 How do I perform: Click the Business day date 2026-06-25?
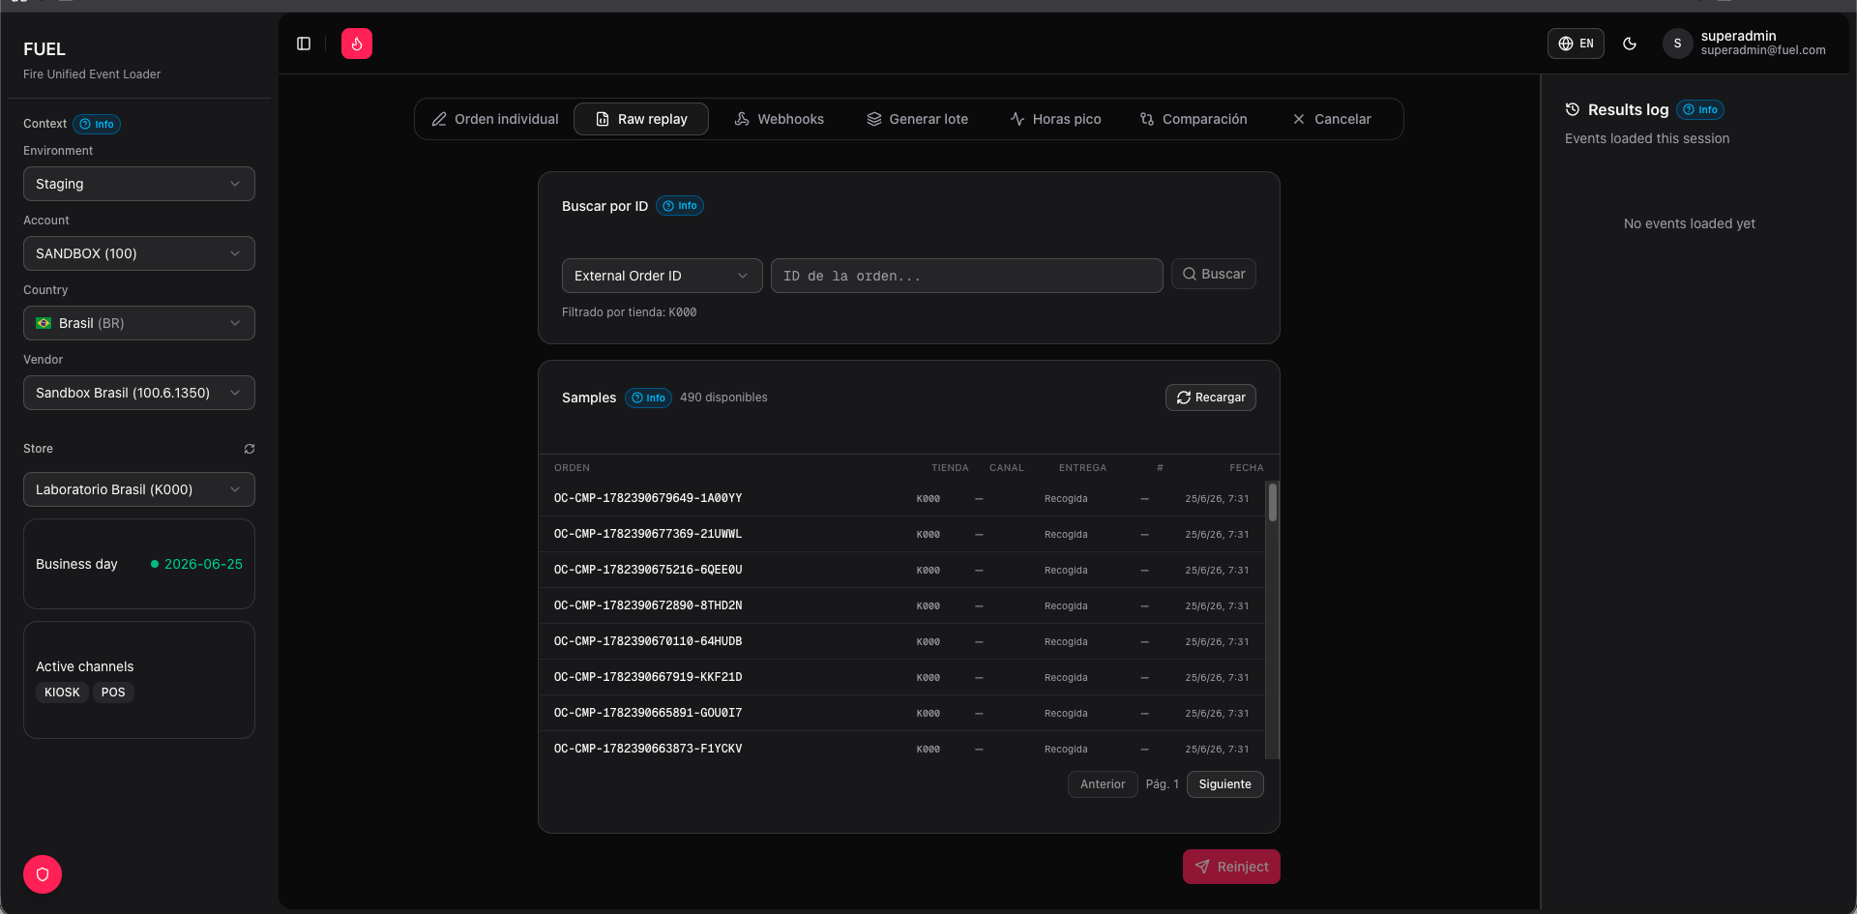click(203, 564)
